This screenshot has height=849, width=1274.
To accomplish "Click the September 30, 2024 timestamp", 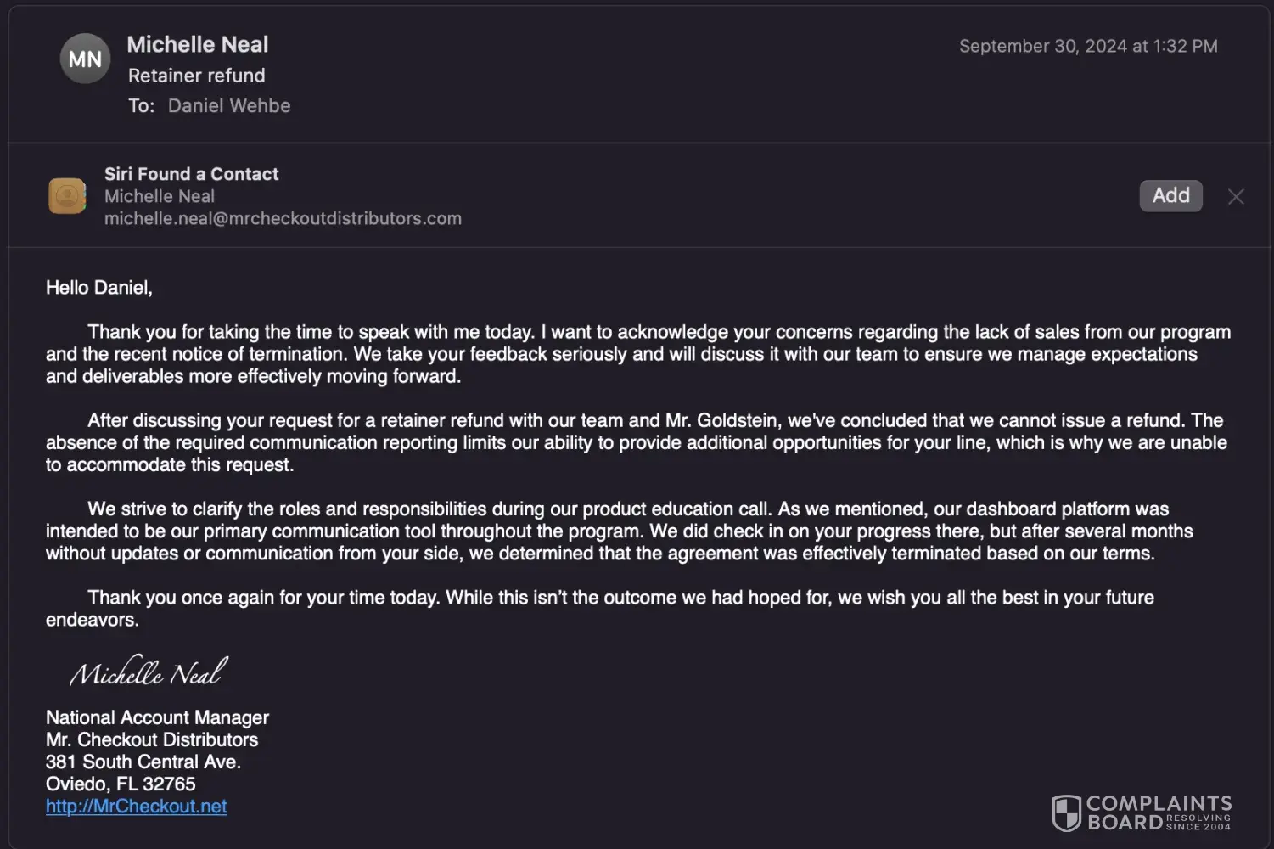I will pos(1088,46).
